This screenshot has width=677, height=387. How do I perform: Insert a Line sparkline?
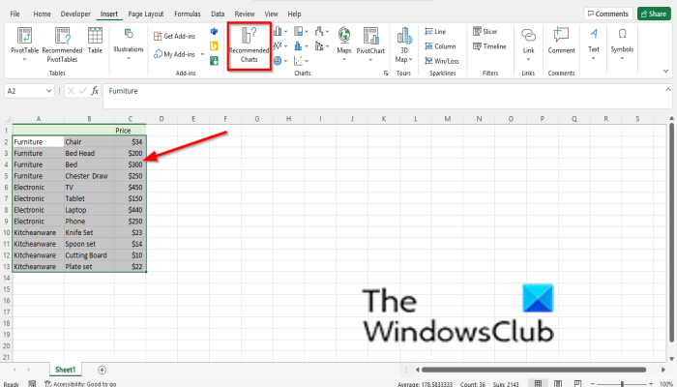[435, 32]
